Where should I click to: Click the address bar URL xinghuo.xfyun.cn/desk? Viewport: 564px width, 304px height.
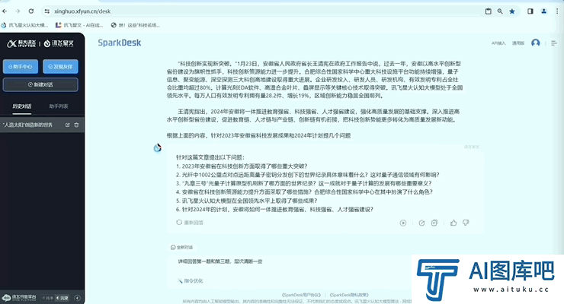(82, 11)
